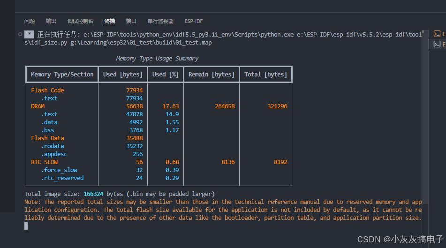The width and height of the screenshot is (446, 248).
Task: Open the 调试控制台 tab
Action: (x=80, y=21)
